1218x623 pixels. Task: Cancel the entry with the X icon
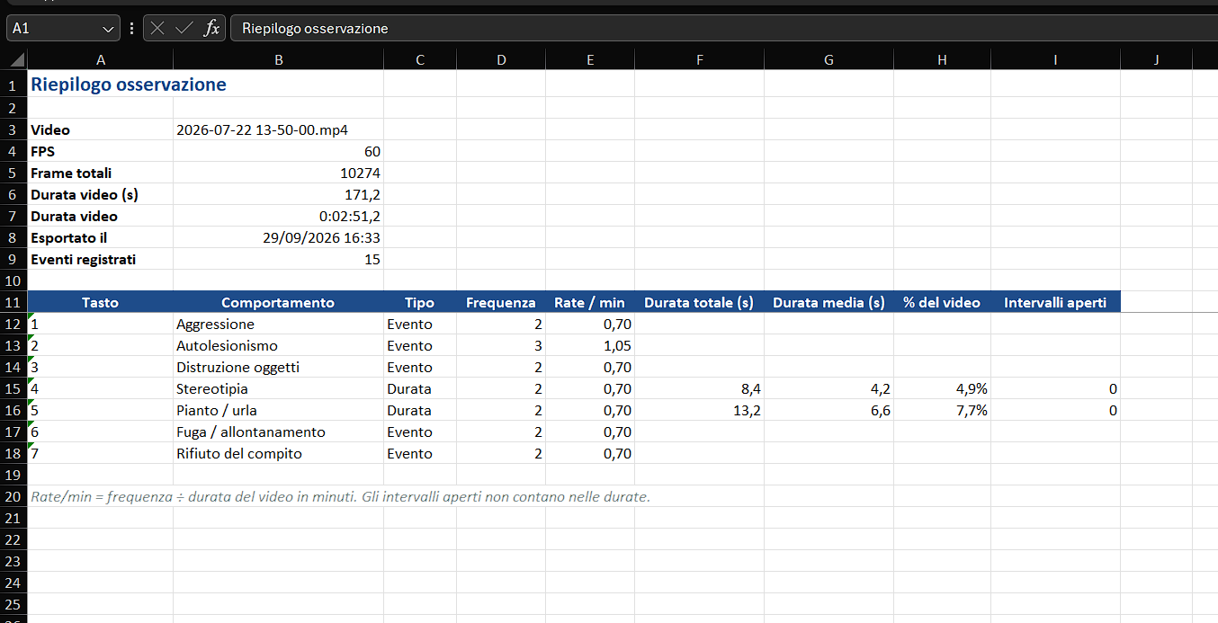tap(157, 28)
